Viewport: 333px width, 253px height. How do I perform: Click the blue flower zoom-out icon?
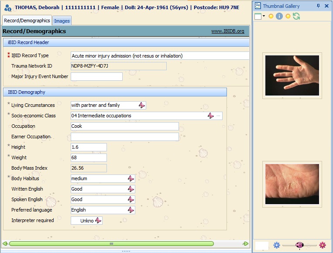(276, 245)
